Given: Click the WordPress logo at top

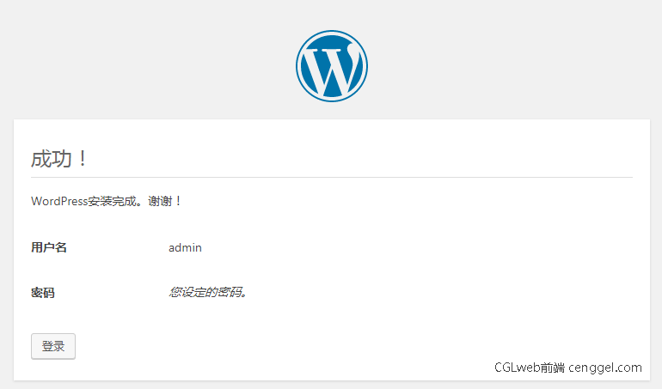Looking at the screenshot, I should [331, 66].
